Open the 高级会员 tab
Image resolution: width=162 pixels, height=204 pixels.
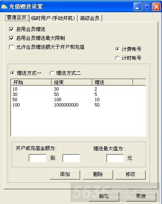point(90,18)
